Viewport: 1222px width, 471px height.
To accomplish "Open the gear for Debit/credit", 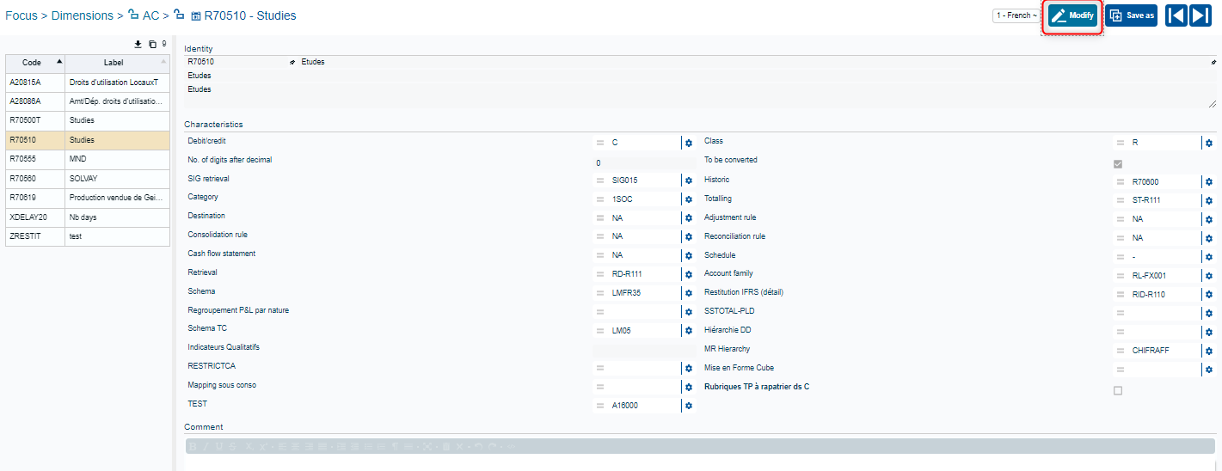I will click(688, 143).
